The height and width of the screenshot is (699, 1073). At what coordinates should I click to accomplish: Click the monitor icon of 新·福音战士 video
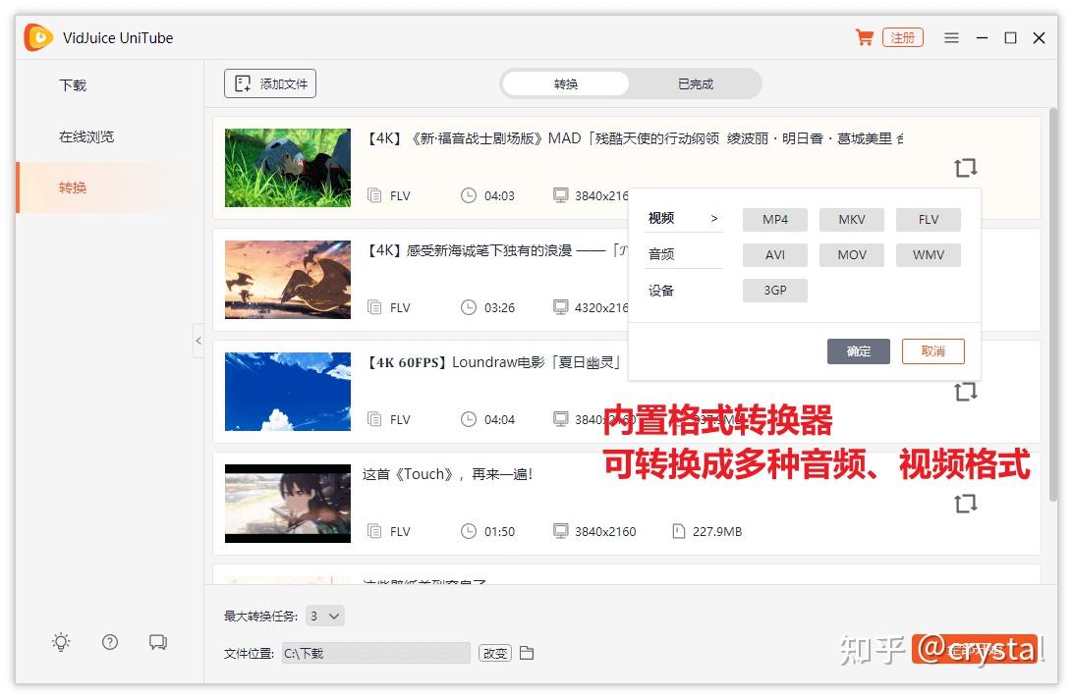(560, 195)
